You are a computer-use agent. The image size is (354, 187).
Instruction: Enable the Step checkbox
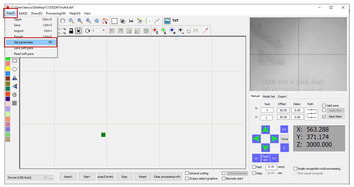(x=254, y=173)
